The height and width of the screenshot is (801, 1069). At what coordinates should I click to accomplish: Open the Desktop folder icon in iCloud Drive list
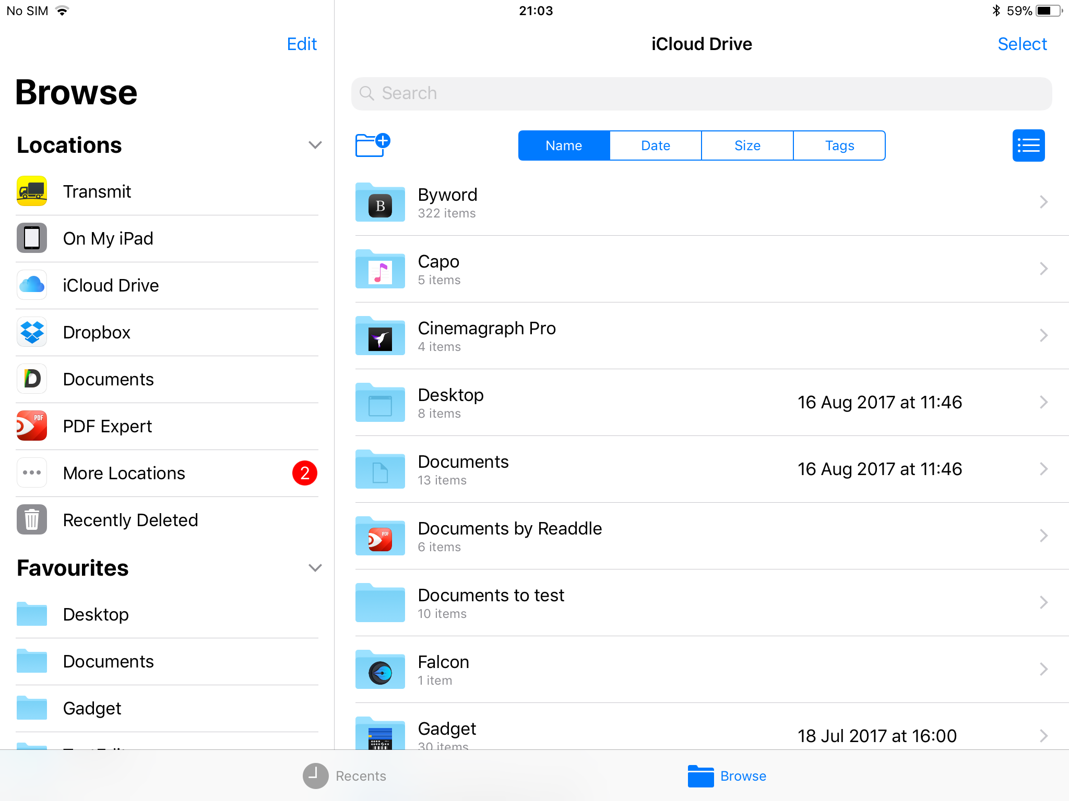(x=380, y=403)
